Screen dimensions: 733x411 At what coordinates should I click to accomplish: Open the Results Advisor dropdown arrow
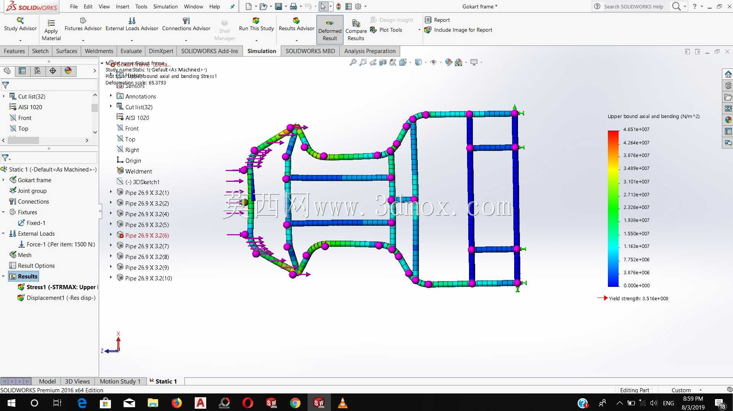(x=296, y=40)
